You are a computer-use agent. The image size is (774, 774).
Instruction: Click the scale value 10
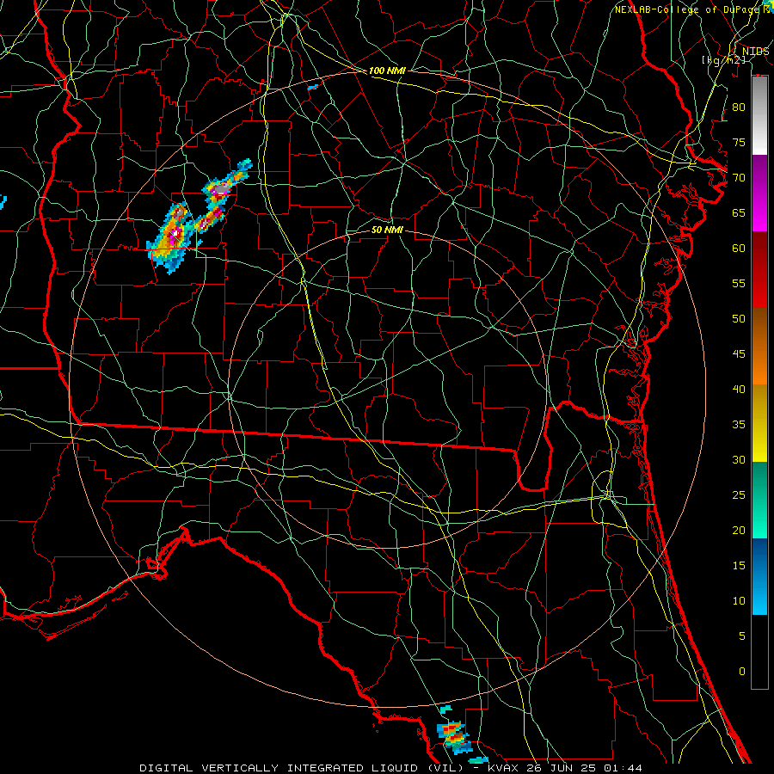[739, 601]
